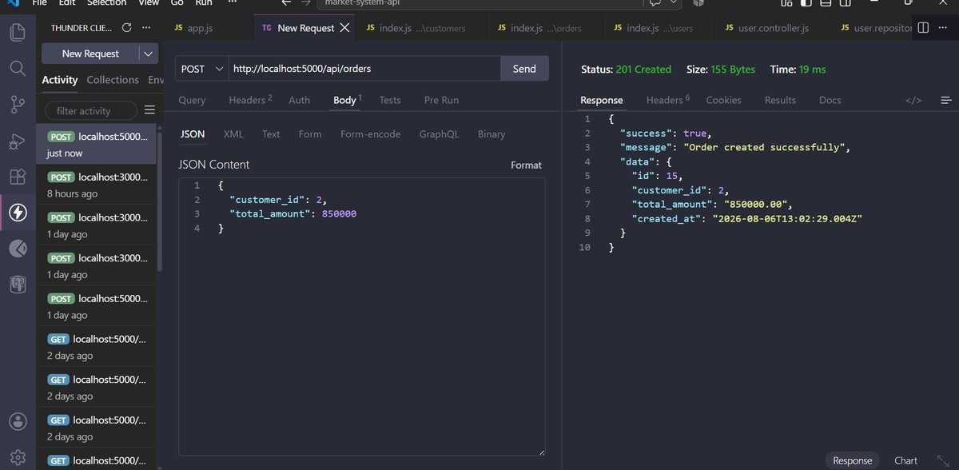Open the Manage gear icon
The width and height of the screenshot is (959, 470).
pos(17,458)
